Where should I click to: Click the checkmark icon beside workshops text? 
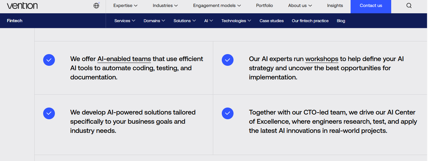click(227, 60)
